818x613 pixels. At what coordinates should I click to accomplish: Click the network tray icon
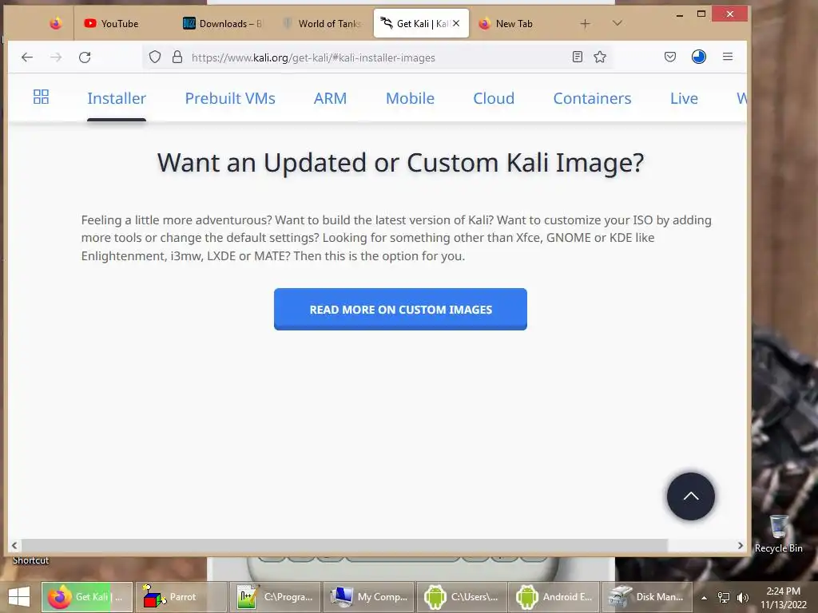click(x=724, y=597)
